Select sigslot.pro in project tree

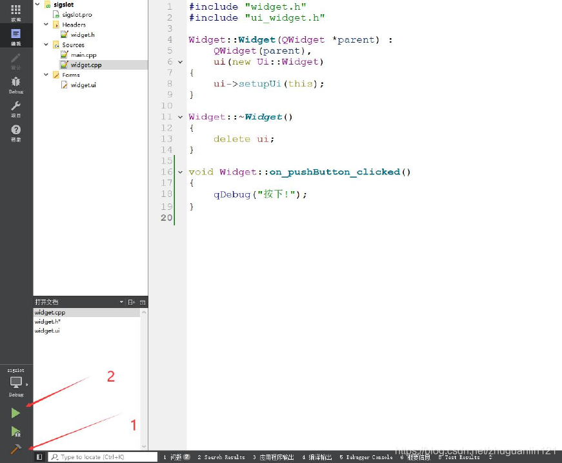(77, 14)
